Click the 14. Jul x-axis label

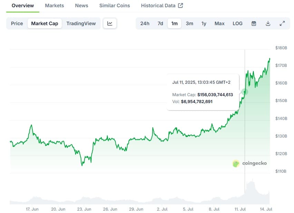coord(266,209)
